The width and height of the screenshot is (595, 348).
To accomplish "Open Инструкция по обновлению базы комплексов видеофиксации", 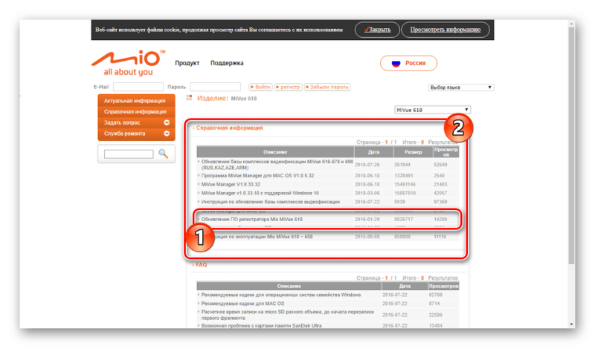I will pos(271,202).
